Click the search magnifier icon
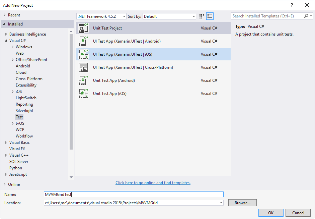Screen dimensions: 315x219 [x=306, y=16]
